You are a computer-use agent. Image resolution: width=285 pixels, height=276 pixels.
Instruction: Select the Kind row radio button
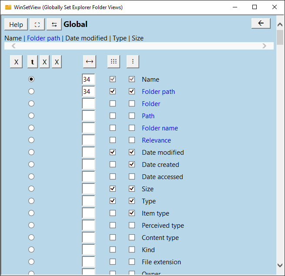[x=31, y=249]
